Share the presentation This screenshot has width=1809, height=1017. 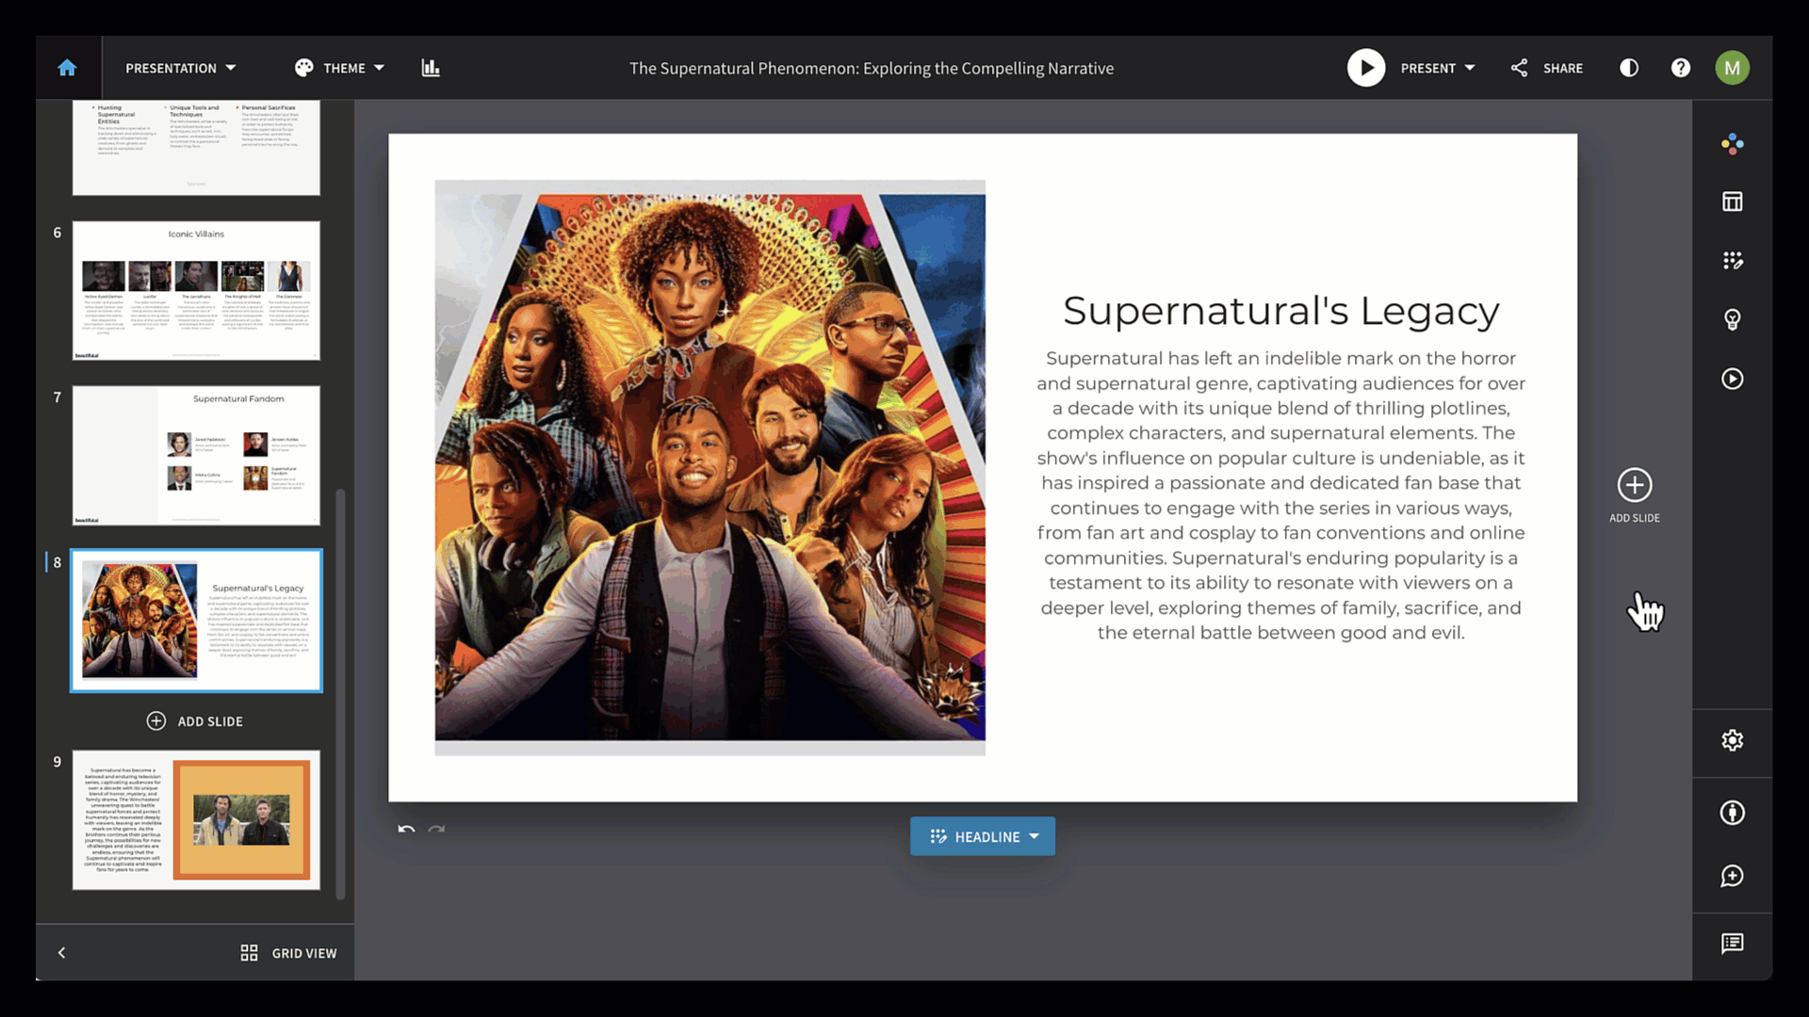coord(1547,68)
